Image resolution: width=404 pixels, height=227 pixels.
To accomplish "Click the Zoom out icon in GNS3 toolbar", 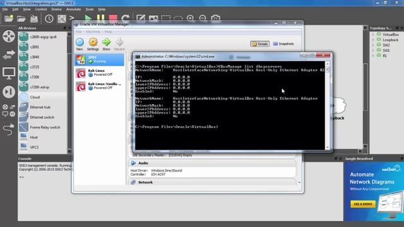I will tap(203, 18).
